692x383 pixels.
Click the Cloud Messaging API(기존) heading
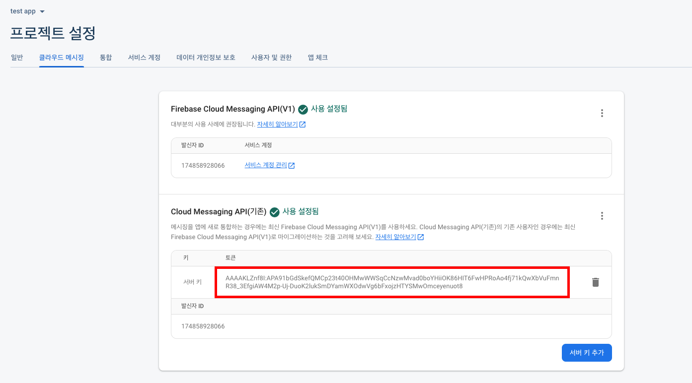pos(219,212)
